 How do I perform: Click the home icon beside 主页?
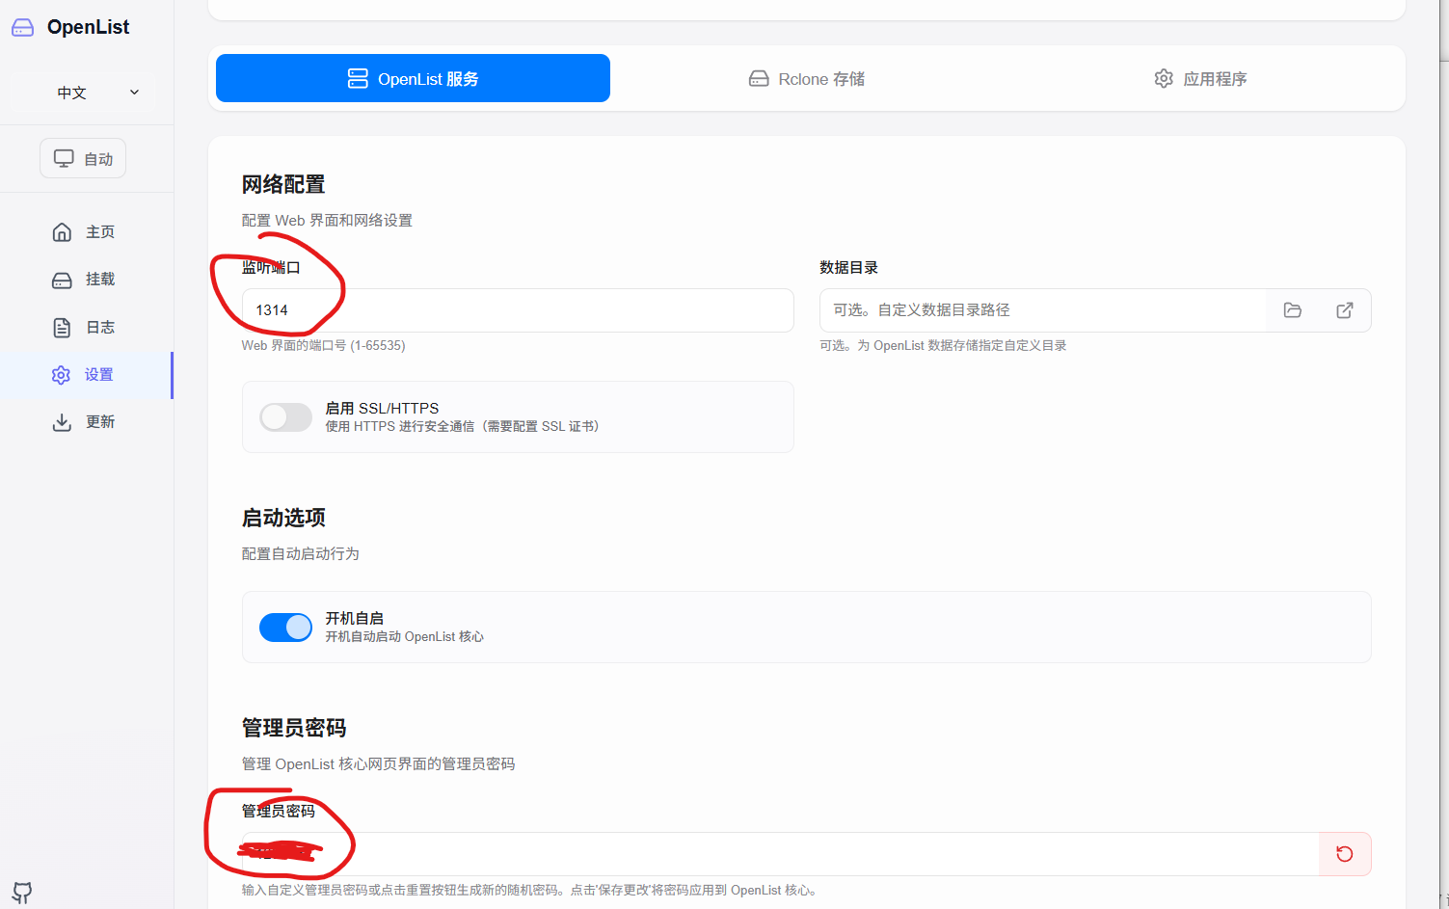[x=62, y=232]
